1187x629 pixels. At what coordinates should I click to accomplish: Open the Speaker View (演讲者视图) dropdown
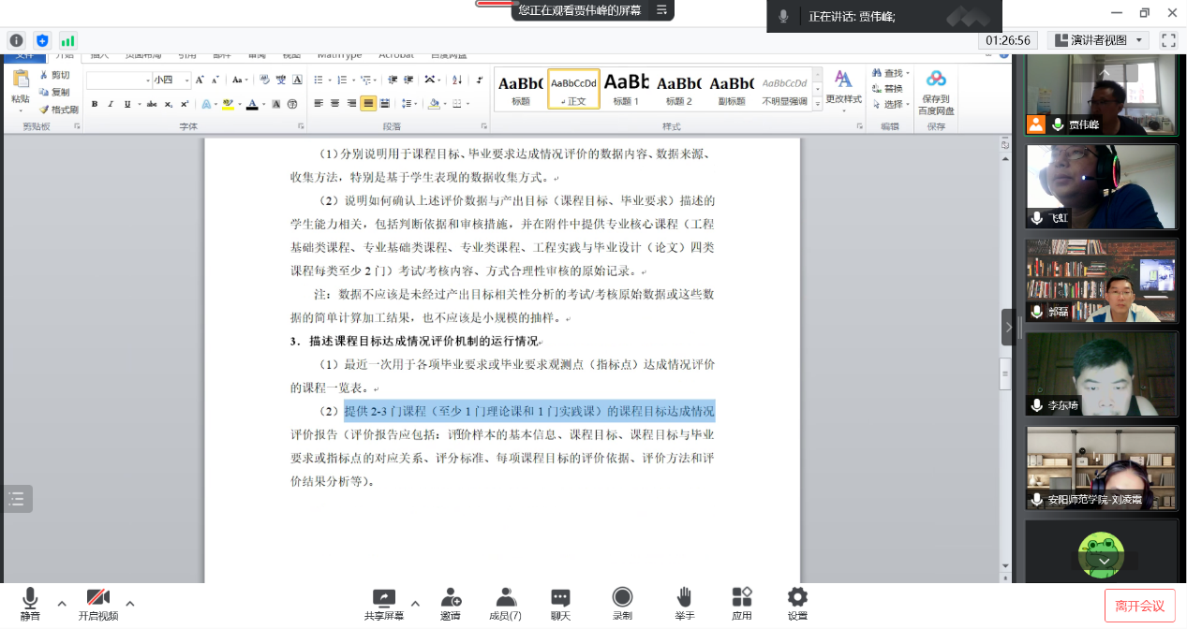[x=1098, y=40]
